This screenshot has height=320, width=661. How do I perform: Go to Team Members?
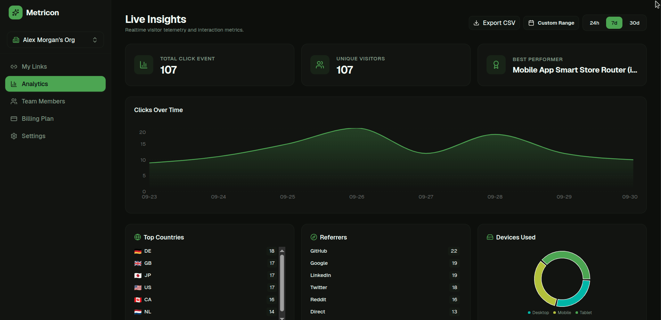(55, 101)
